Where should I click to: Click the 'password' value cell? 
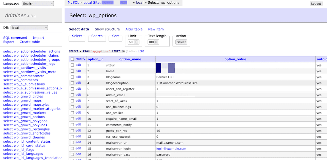(x=235, y=154)
